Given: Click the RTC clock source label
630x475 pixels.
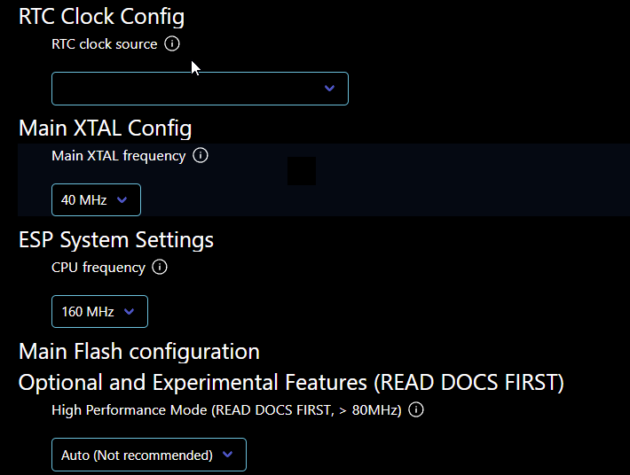Looking at the screenshot, I should (105, 43).
